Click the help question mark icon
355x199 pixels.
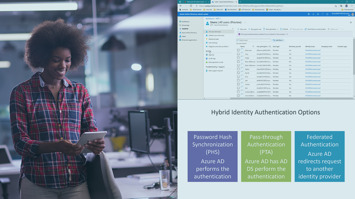click(x=323, y=14)
